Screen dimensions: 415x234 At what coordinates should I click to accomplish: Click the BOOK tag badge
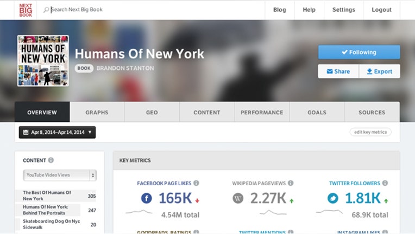pyautogui.click(x=84, y=68)
